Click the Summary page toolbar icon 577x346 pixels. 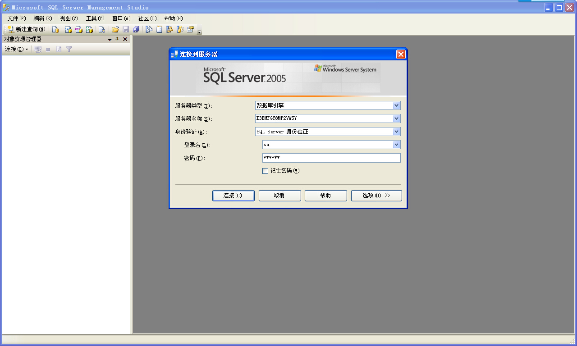click(159, 29)
